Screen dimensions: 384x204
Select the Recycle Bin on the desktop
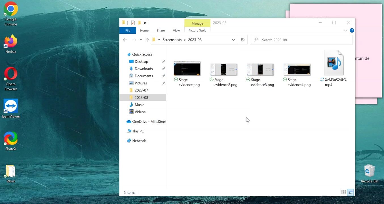point(369,173)
